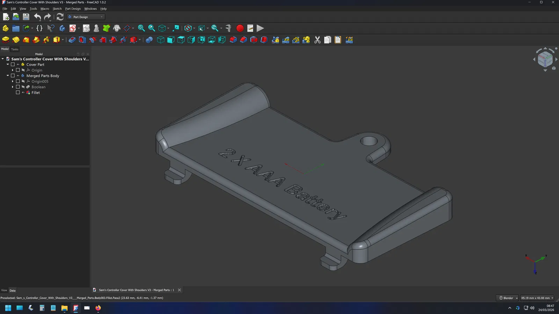This screenshot has width=559, height=314.
Task: Create a new document with the New icon
Action: (6, 17)
